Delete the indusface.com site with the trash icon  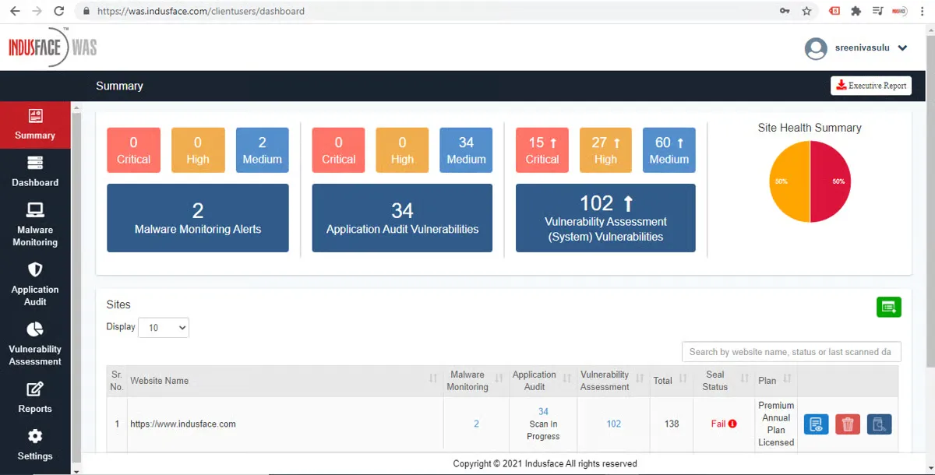click(847, 424)
